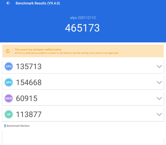
Task: Open the GPU score 154668 row
Action: tap(83, 82)
